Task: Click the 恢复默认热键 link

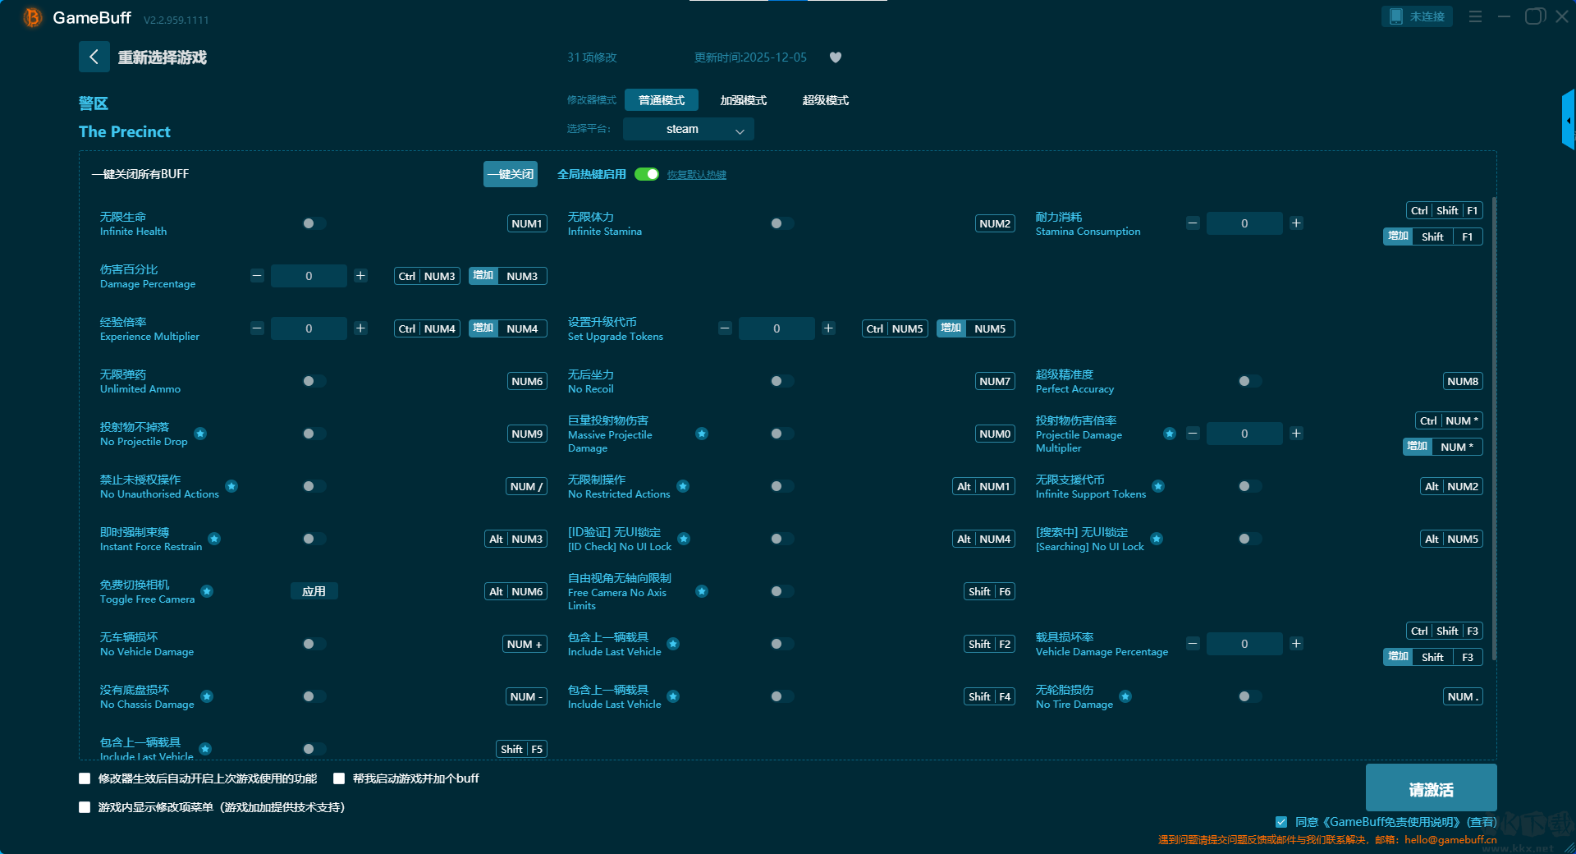Action: pos(696,175)
